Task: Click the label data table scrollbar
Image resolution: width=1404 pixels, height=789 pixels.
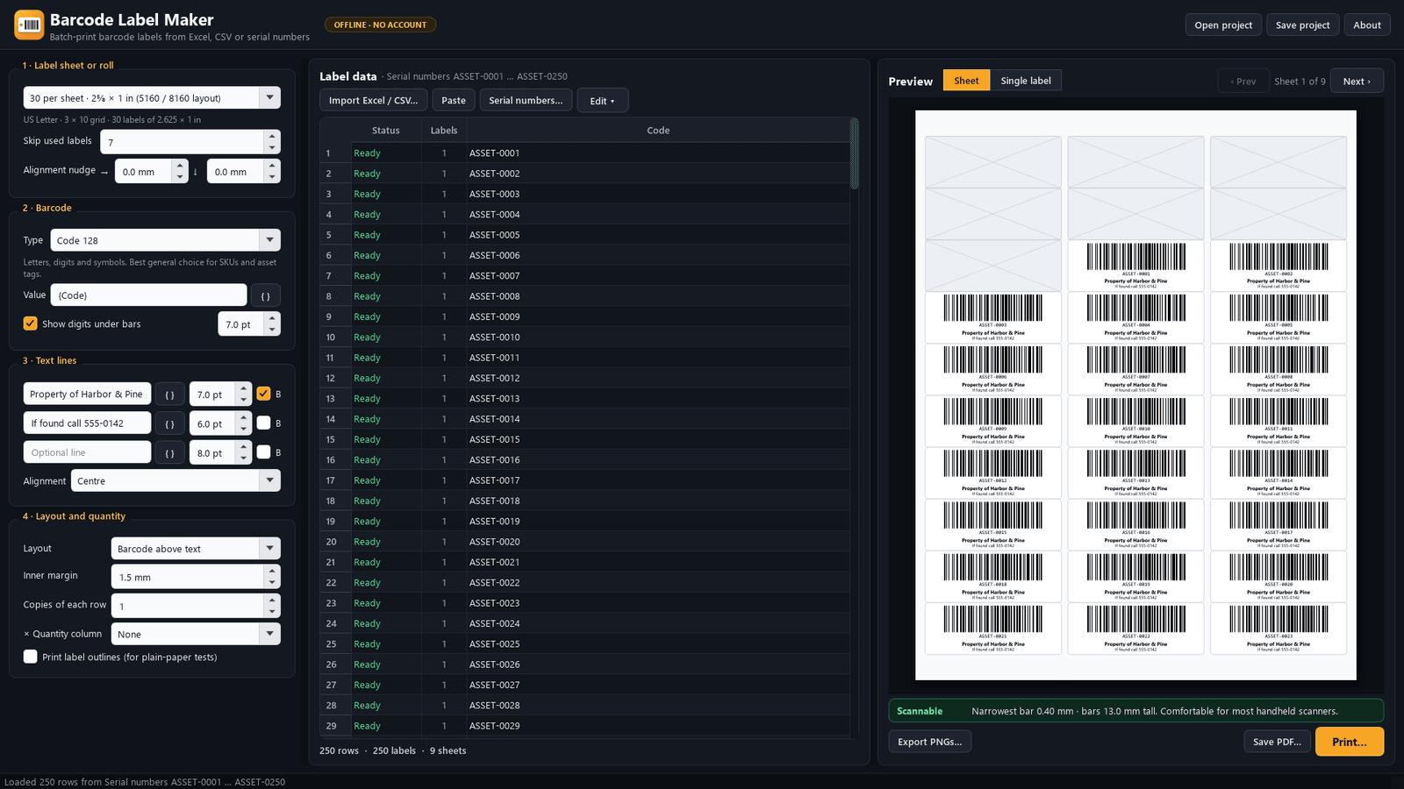Action: click(x=854, y=154)
